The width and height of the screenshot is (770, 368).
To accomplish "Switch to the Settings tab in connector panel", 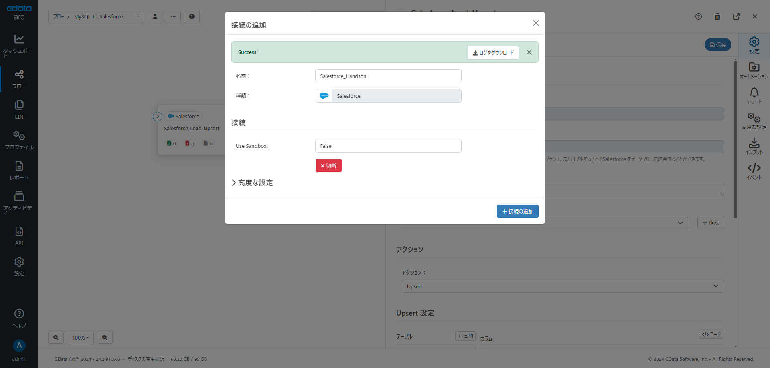I will 754,45.
